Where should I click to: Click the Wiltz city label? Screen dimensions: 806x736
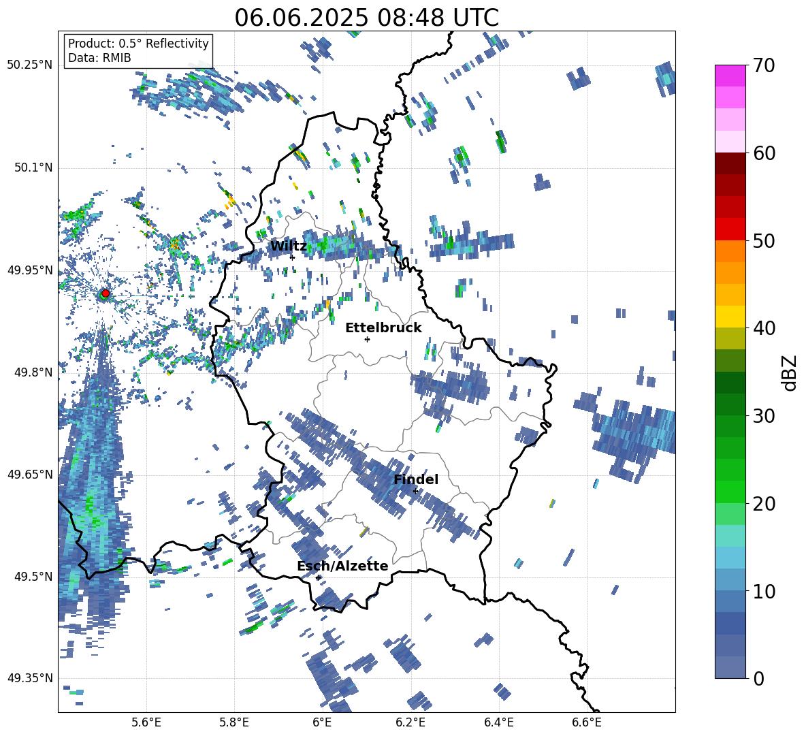[289, 246]
